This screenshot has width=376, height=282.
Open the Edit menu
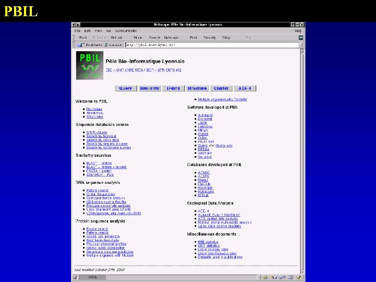(87, 31)
